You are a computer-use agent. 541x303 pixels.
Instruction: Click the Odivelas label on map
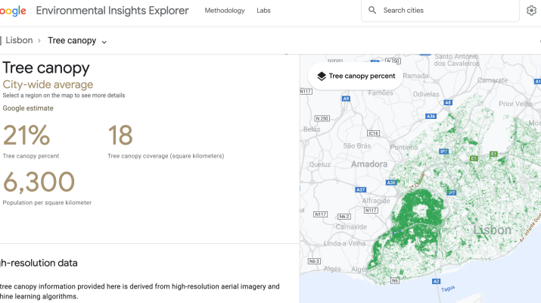pos(426,94)
